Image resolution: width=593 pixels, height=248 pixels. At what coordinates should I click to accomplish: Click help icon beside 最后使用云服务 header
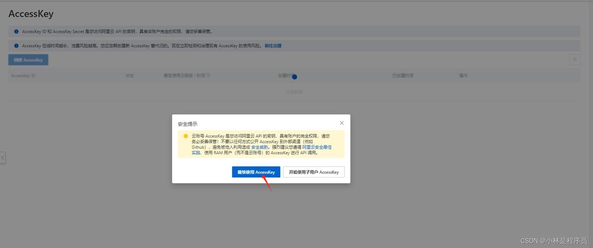click(x=208, y=75)
